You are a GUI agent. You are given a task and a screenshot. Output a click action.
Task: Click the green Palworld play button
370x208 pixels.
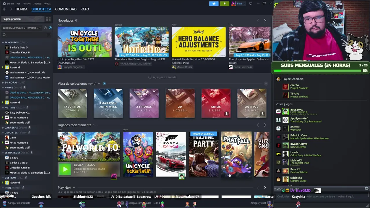65,169
